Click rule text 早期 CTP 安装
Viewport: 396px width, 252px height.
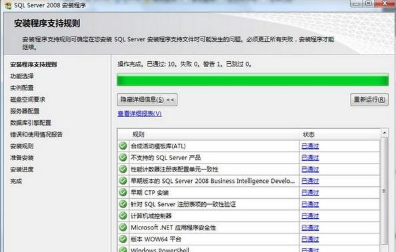(149, 193)
